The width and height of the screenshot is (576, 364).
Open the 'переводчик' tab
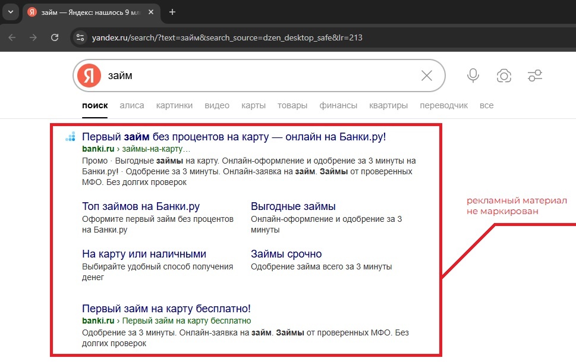pyautogui.click(x=444, y=105)
